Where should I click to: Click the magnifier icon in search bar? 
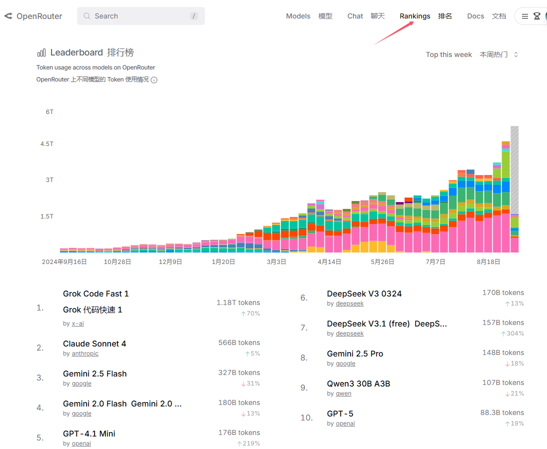coord(87,16)
